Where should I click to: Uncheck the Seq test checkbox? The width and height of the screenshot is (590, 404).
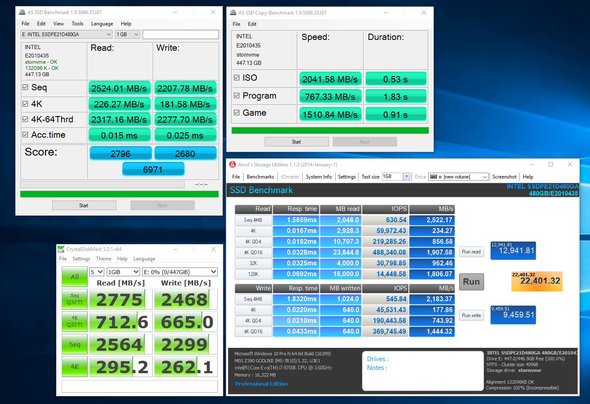click(x=25, y=87)
